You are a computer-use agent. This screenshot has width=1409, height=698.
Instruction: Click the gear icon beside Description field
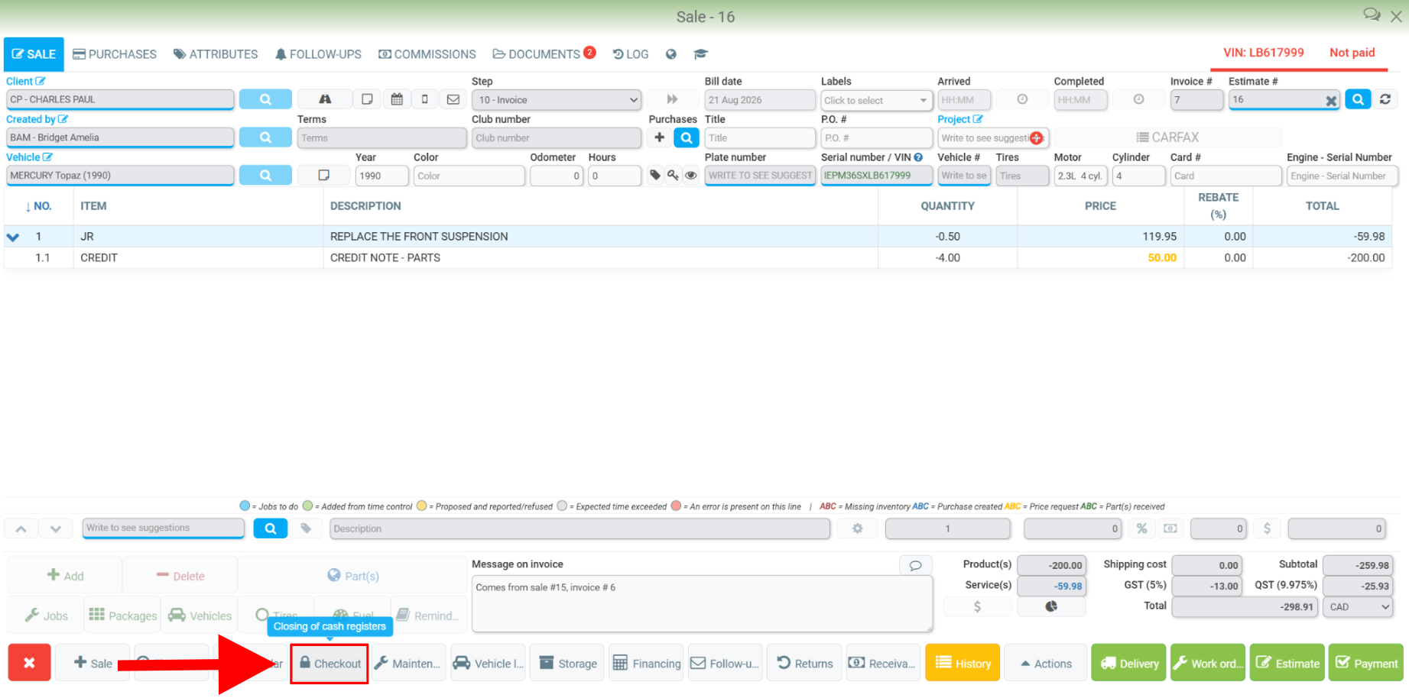[858, 528]
